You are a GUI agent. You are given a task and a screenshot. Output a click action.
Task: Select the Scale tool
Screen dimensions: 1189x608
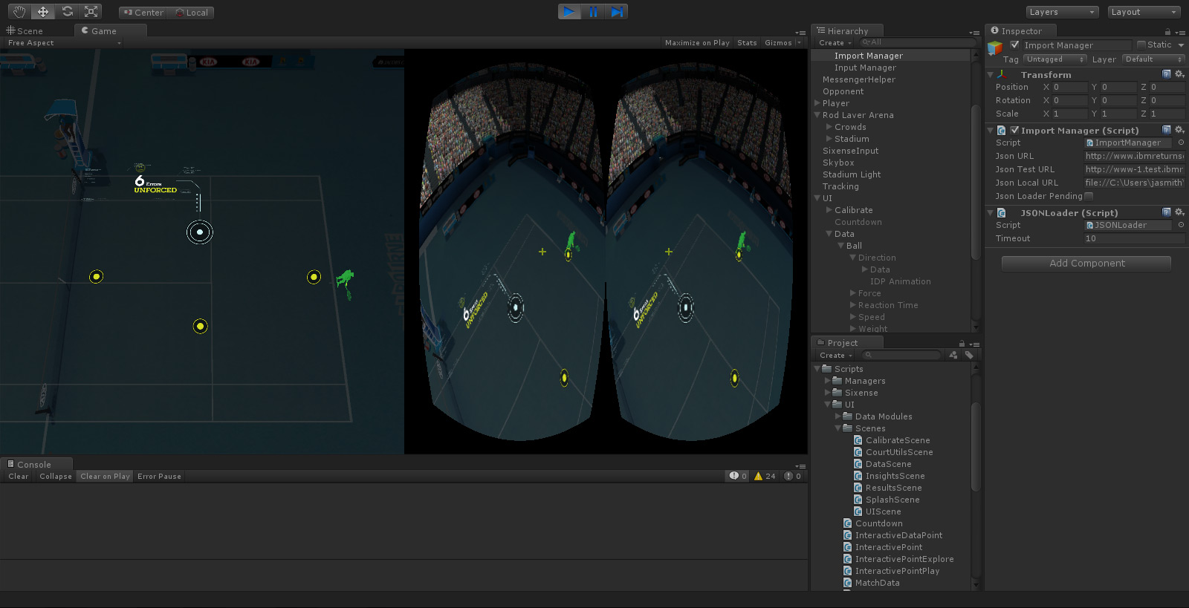click(91, 12)
